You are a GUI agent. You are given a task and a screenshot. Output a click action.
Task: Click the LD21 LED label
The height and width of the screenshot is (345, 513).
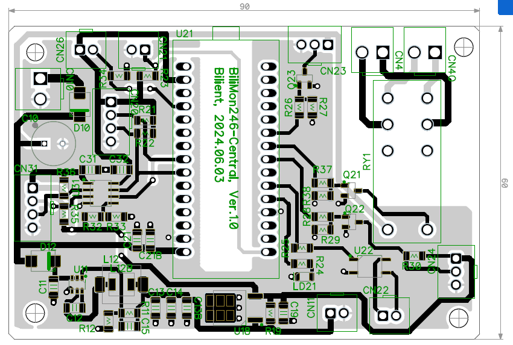pyautogui.click(x=304, y=287)
